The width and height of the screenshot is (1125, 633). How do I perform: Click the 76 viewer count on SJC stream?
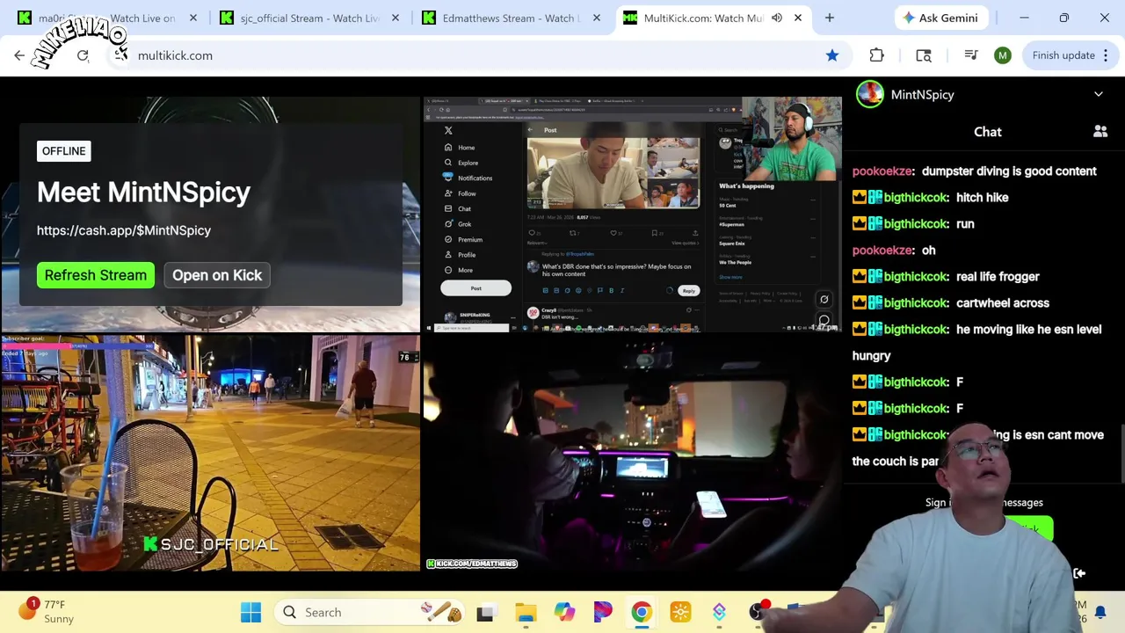click(408, 357)
